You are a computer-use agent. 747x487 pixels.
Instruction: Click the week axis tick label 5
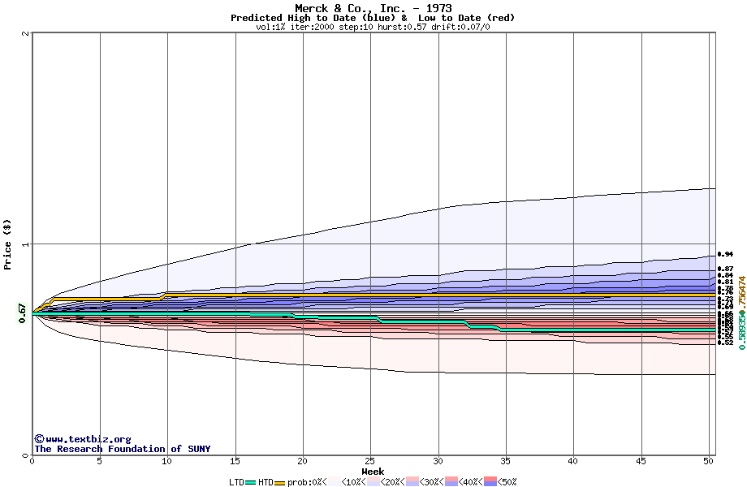pos(99,461)
